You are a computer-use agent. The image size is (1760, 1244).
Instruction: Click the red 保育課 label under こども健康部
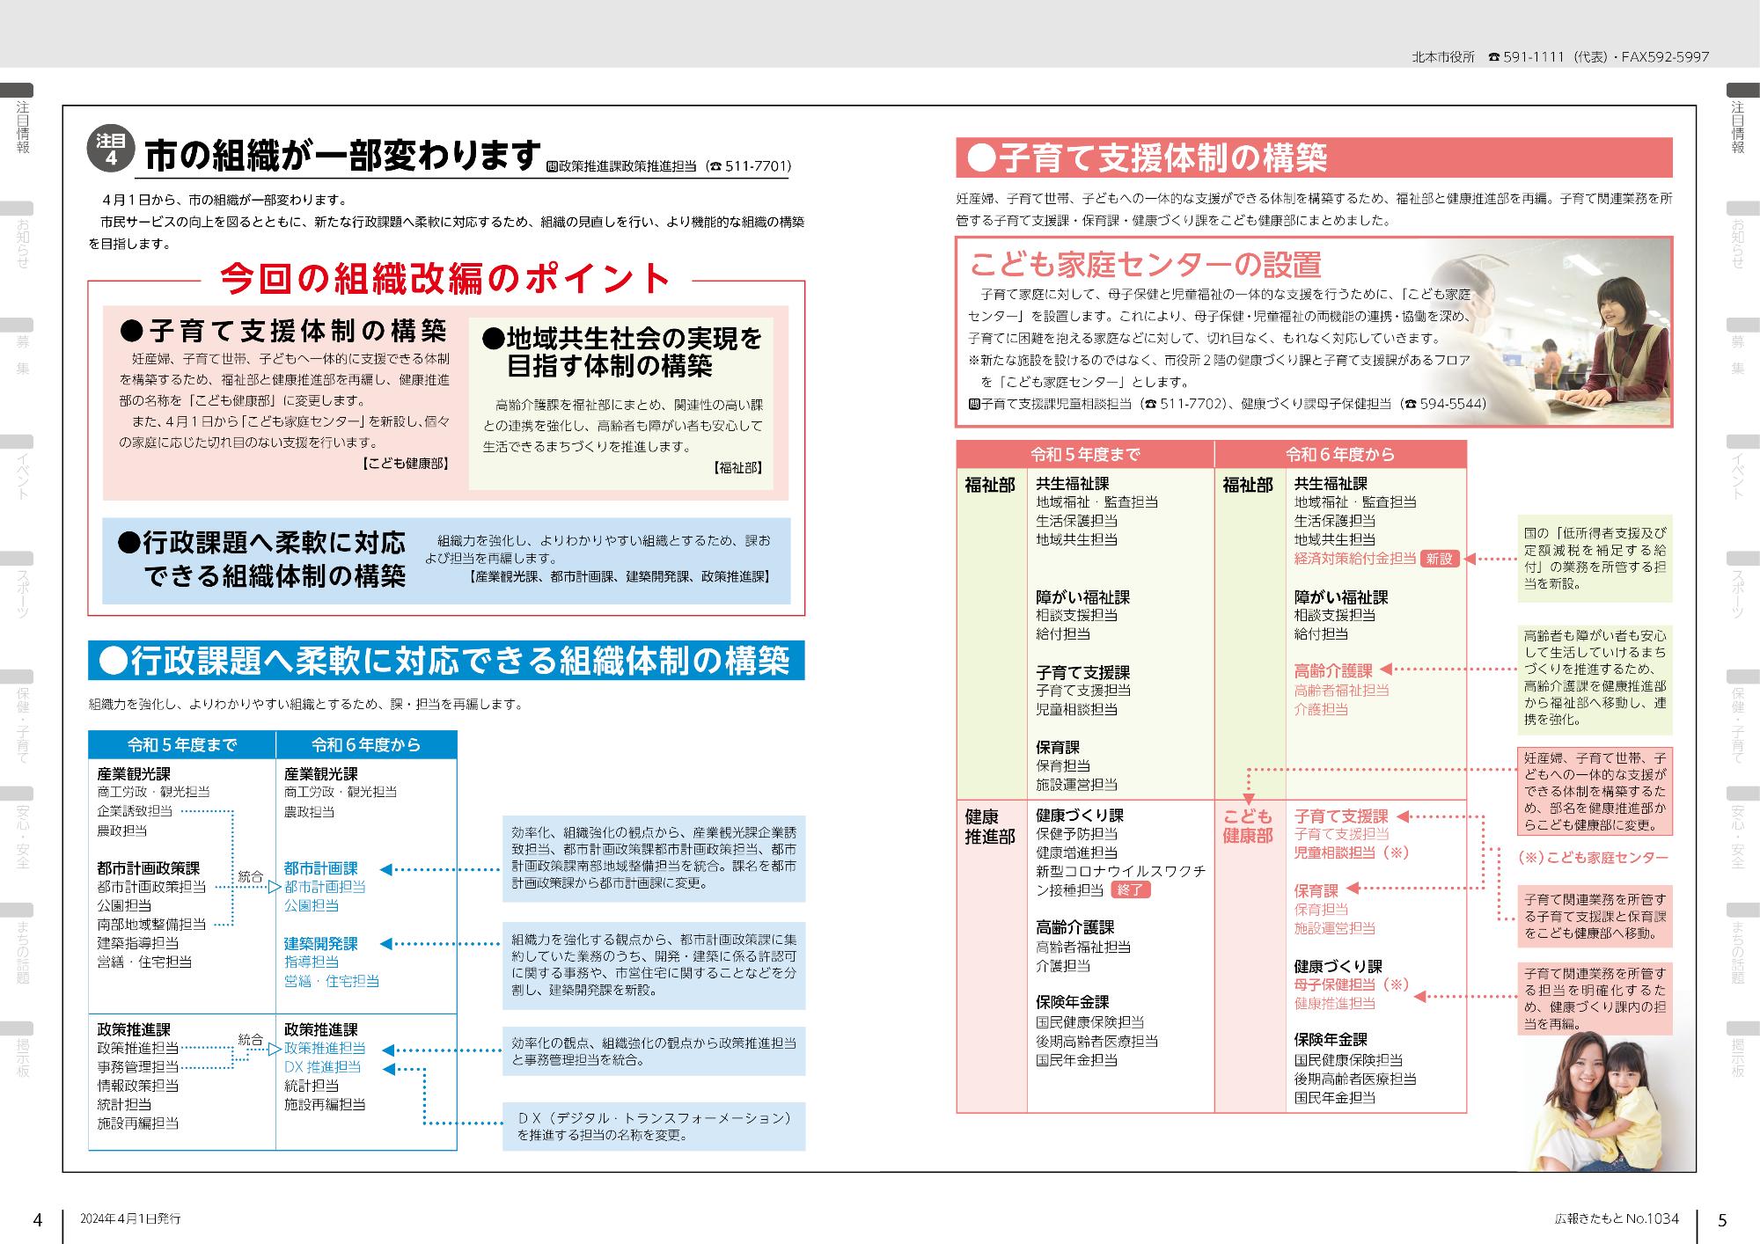[x=1316, y=890]
